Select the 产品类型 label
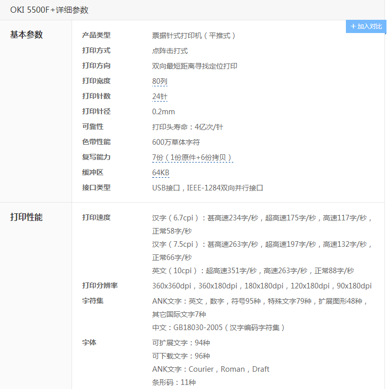The image size is (388, 389). pos(96,35)
